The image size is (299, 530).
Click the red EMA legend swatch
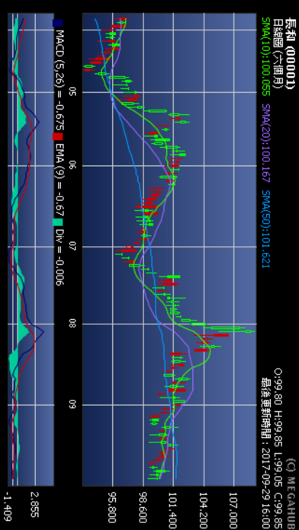click(x=58, y=136)
